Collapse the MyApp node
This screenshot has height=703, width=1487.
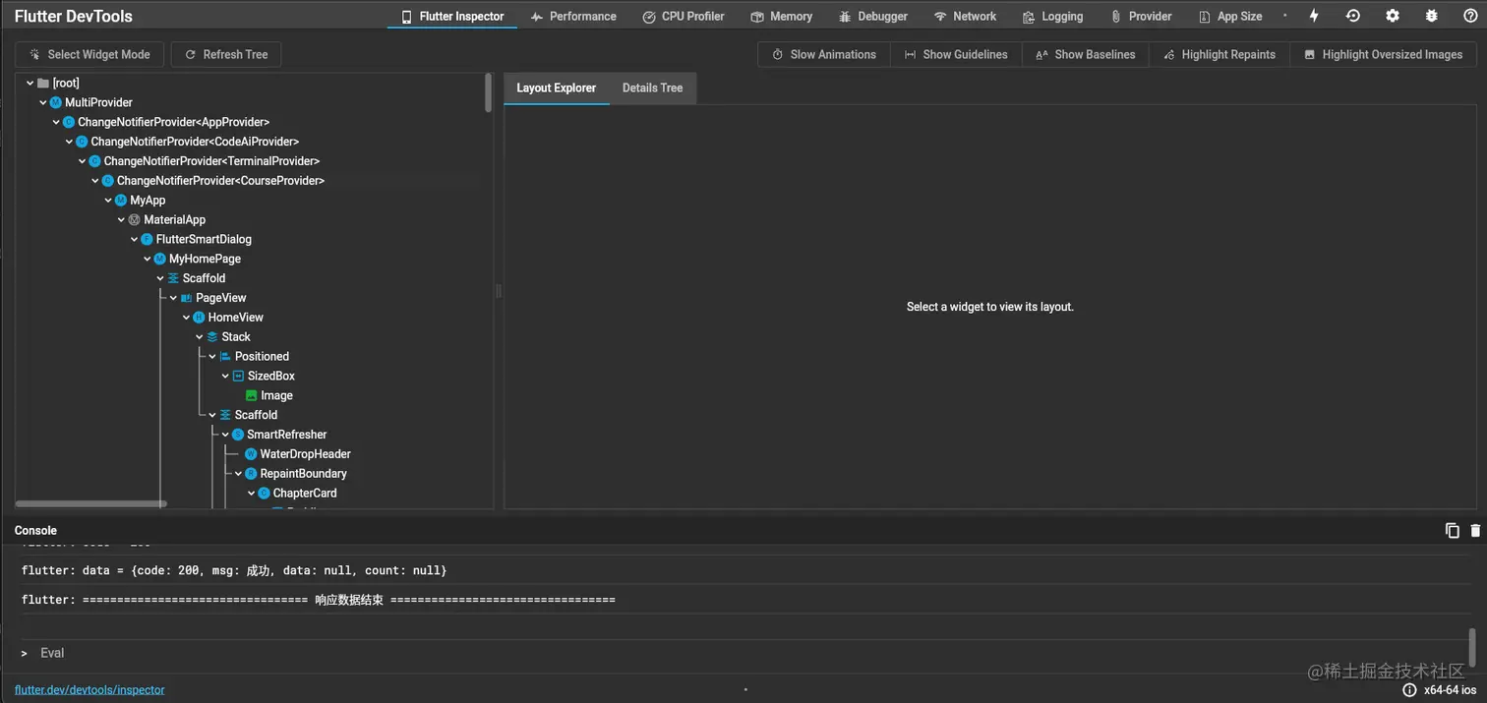(x=107, y=200)
